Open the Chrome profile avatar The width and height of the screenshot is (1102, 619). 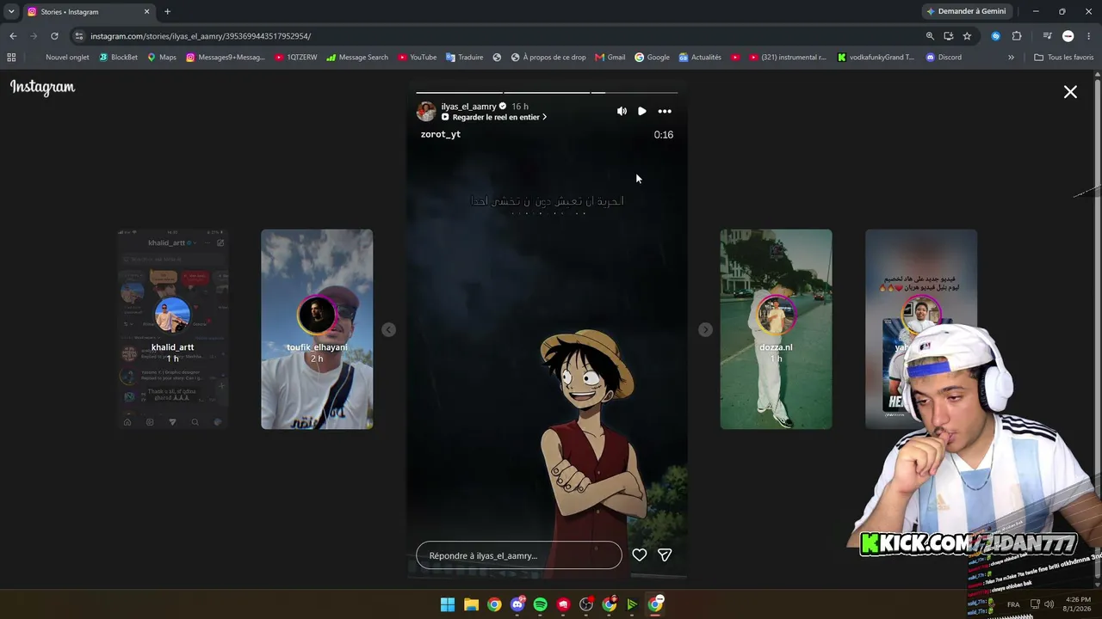point(1068,36)
